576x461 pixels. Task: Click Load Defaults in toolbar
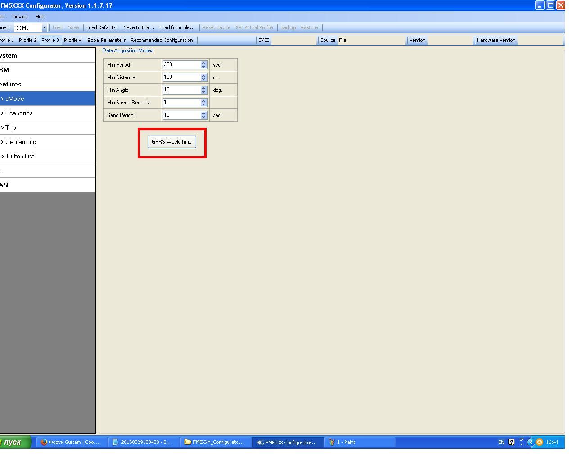tap(101, 27)
